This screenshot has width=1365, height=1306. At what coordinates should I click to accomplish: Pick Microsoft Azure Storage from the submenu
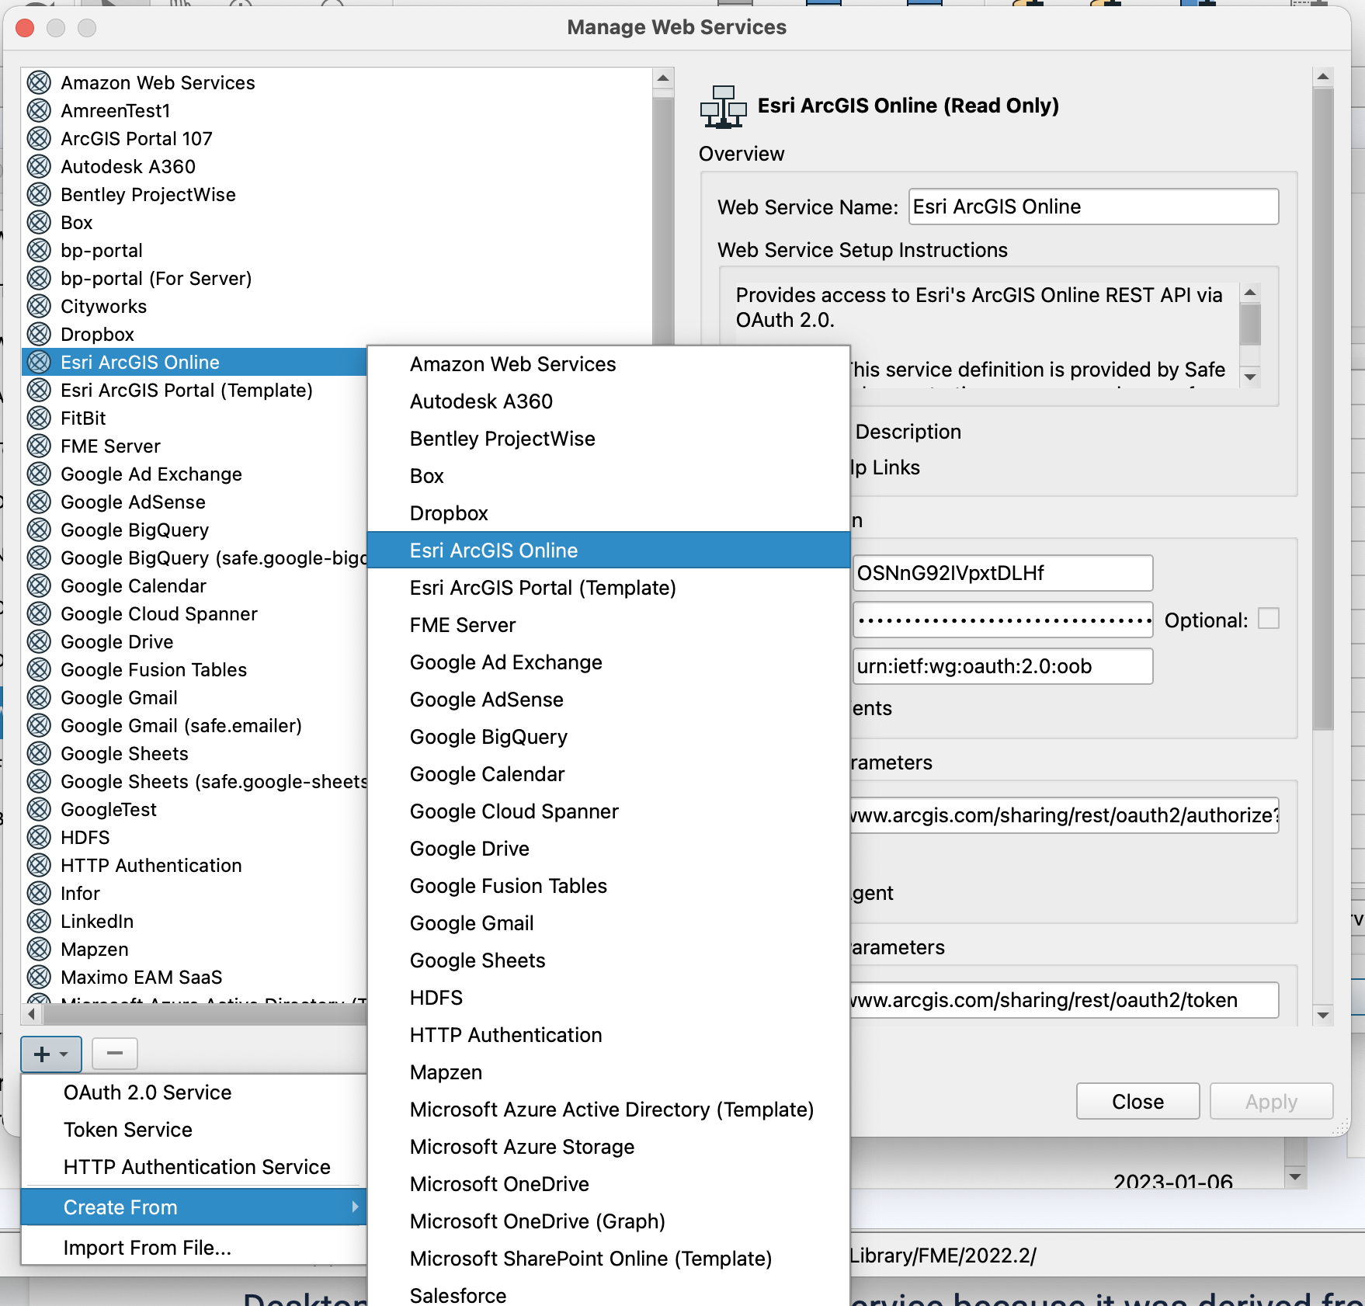(x=609, y=1147)
